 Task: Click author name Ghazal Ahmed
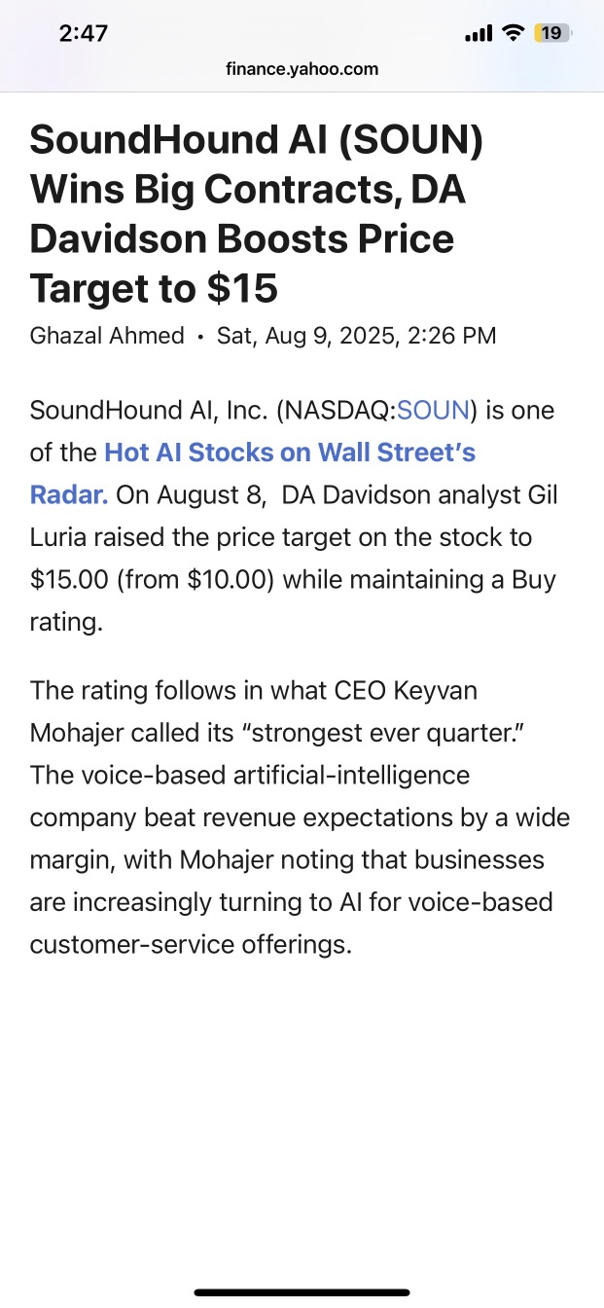point(107,336)
